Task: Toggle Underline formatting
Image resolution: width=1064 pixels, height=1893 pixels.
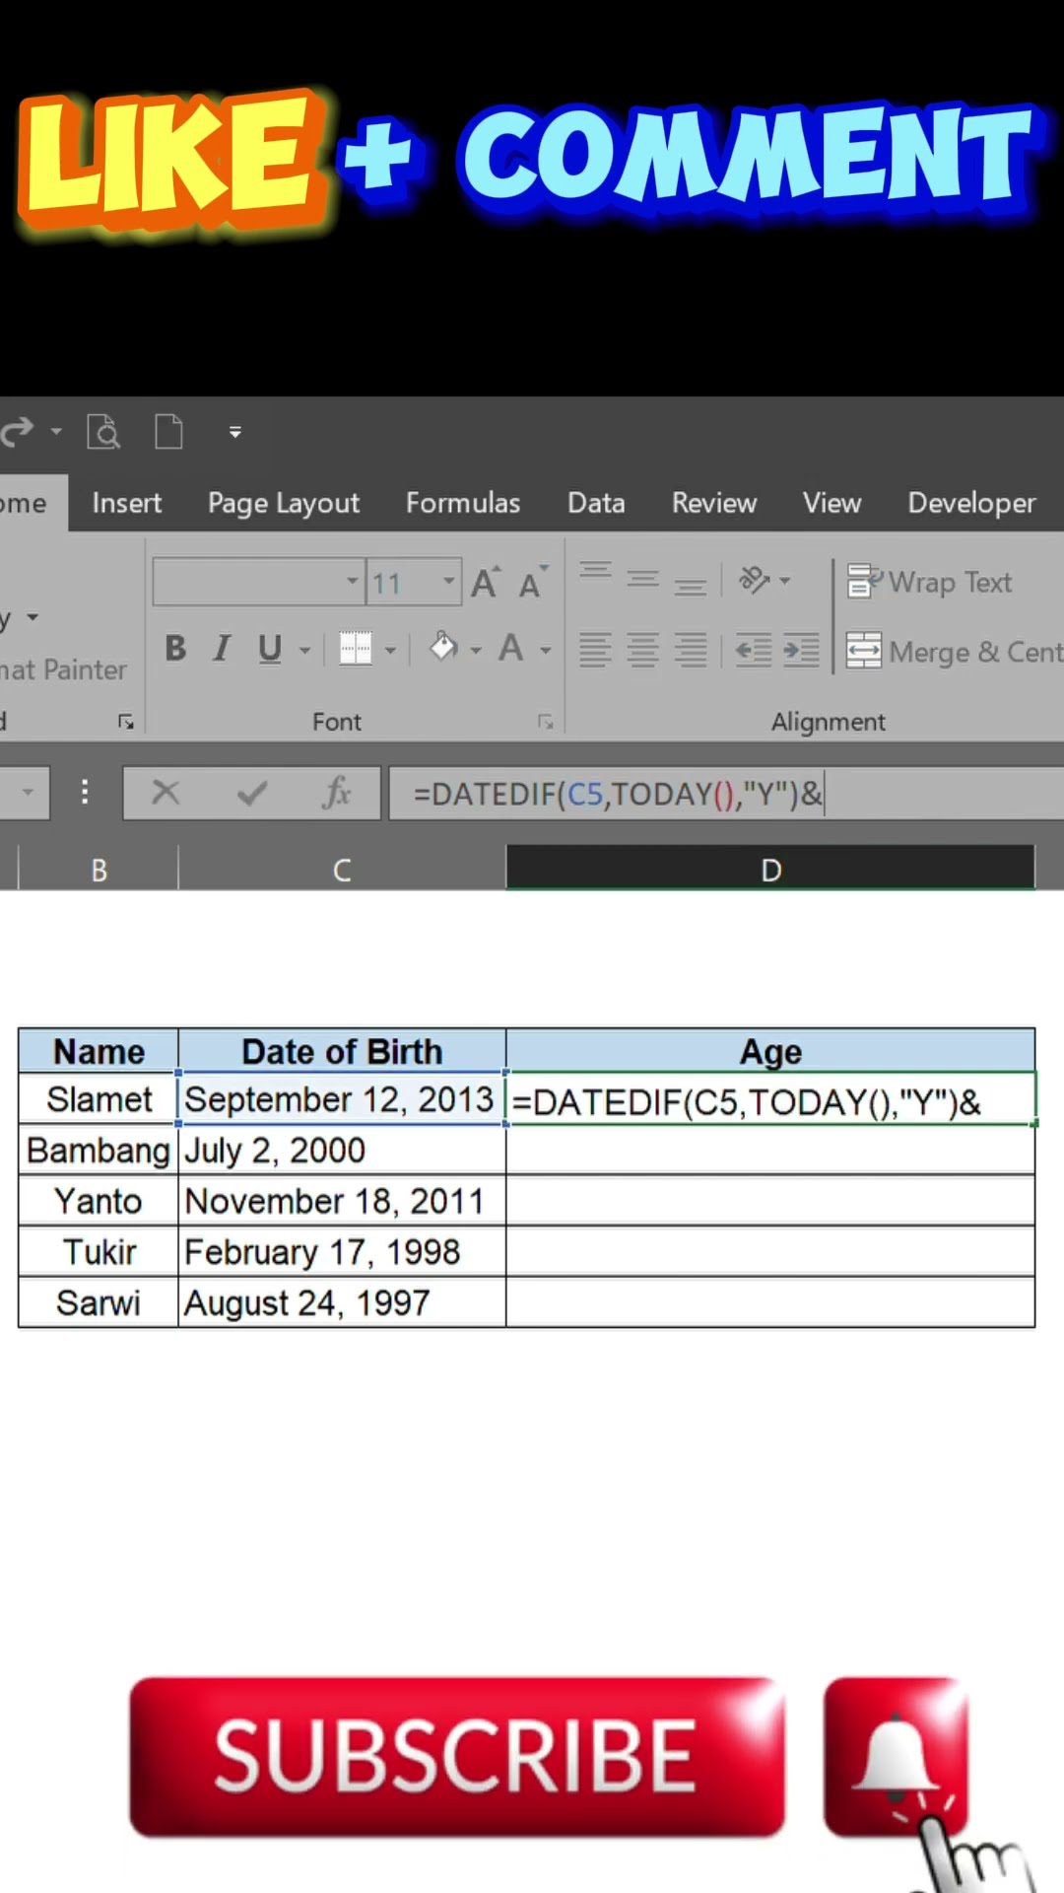Action: tap(269, 649)
